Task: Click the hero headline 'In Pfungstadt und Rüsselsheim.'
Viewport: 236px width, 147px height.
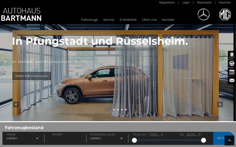Action: coord(100,41)
